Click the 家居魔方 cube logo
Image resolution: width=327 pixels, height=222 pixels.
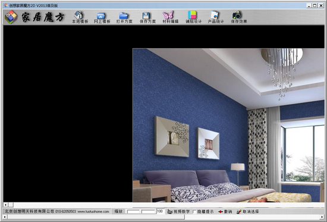click(11, 17)
